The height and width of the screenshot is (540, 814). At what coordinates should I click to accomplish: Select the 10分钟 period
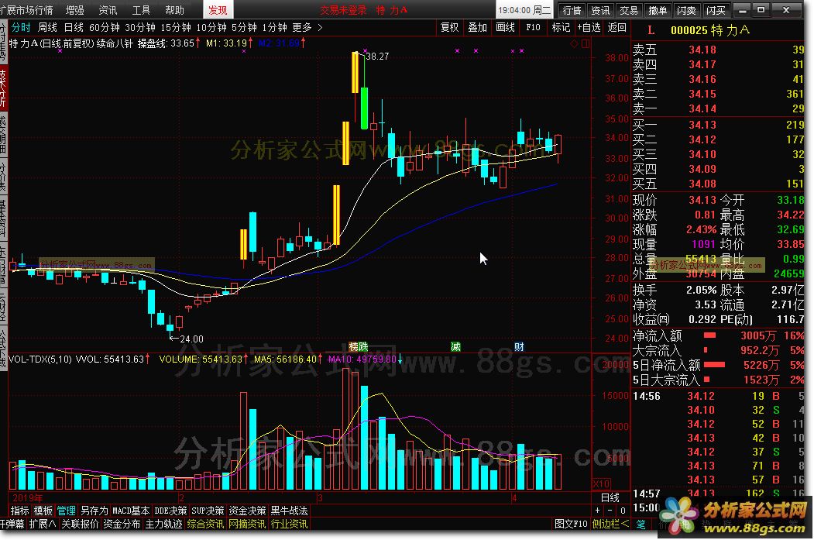211,28
